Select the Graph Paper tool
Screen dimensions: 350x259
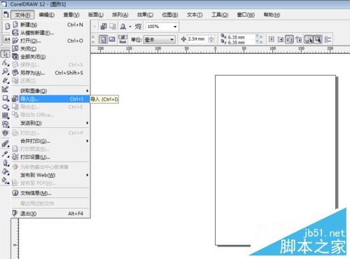click(6, 115)
